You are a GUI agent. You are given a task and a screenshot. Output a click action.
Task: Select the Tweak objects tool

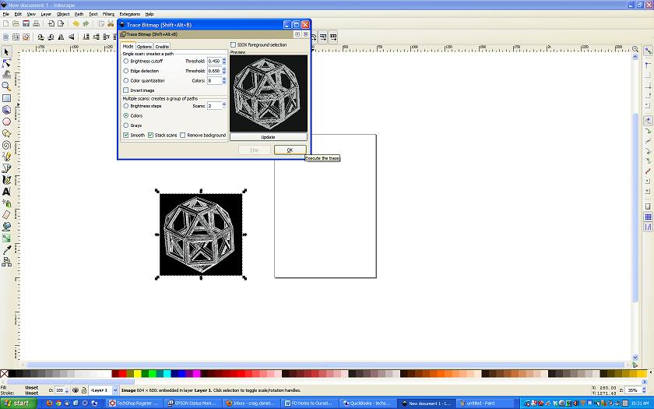click(6, 75)
